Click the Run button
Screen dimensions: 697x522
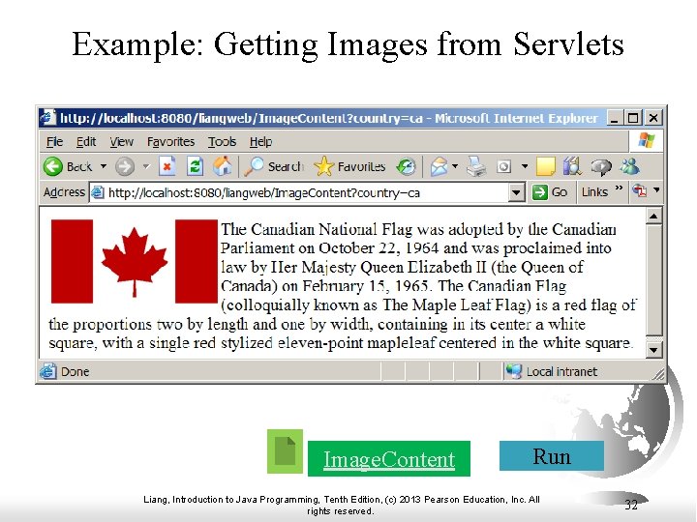pyautogui.click(x=552, y=456)
